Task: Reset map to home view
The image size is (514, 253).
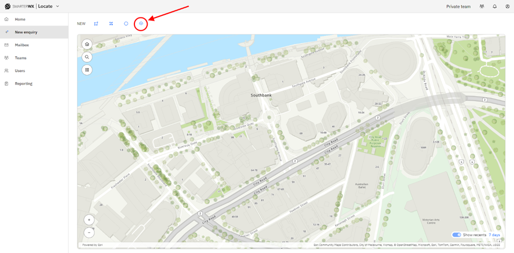Action: pos(87,44)
